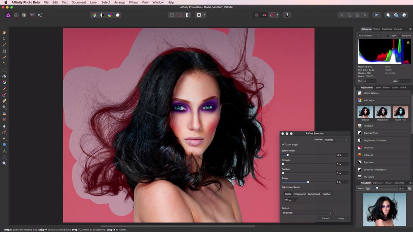Screen dimensions: 413x232
Task: Select the Text tool
Action: coord(4,151)
